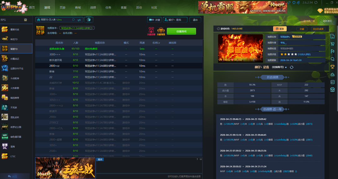Switch to the 商城 tab
The width and height of the screenshot is (338, 179).
tap(78, 7)
